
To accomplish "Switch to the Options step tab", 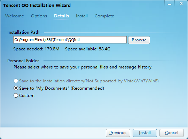I will [39, 16].
